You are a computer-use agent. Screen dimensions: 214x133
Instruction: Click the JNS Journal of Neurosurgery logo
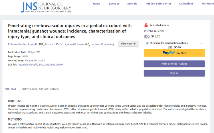(46, 7)
